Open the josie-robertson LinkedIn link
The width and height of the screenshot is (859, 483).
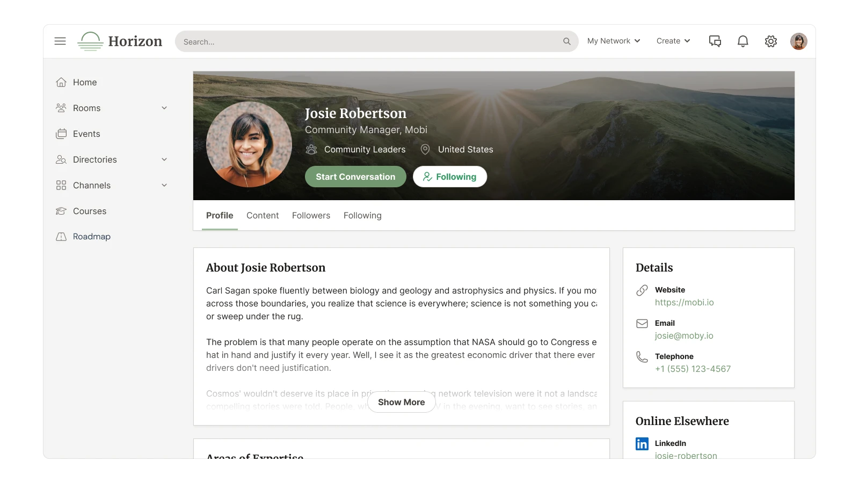point(686,456)
